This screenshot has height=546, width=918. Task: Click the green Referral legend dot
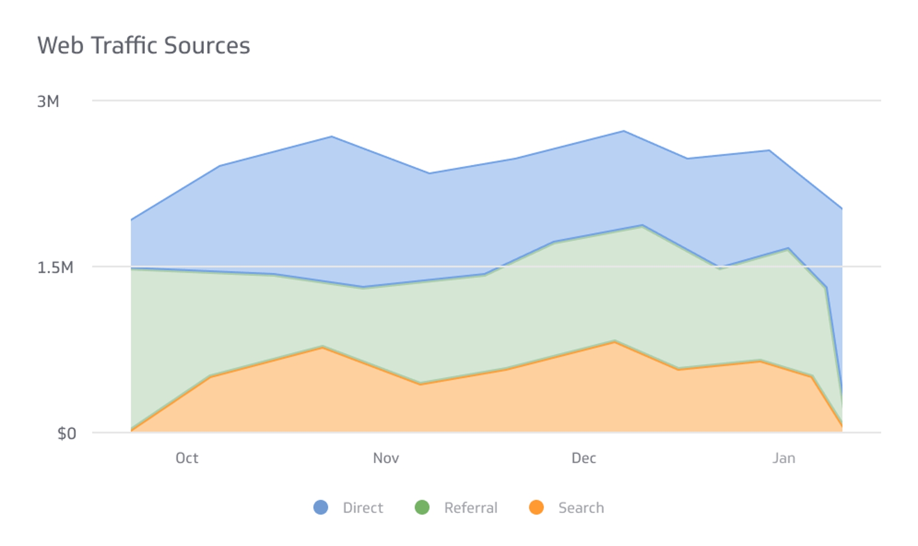coord(422,507)
